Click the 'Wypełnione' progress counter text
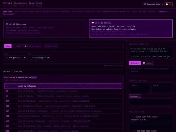Screen dimensions: 176x132 114,66
